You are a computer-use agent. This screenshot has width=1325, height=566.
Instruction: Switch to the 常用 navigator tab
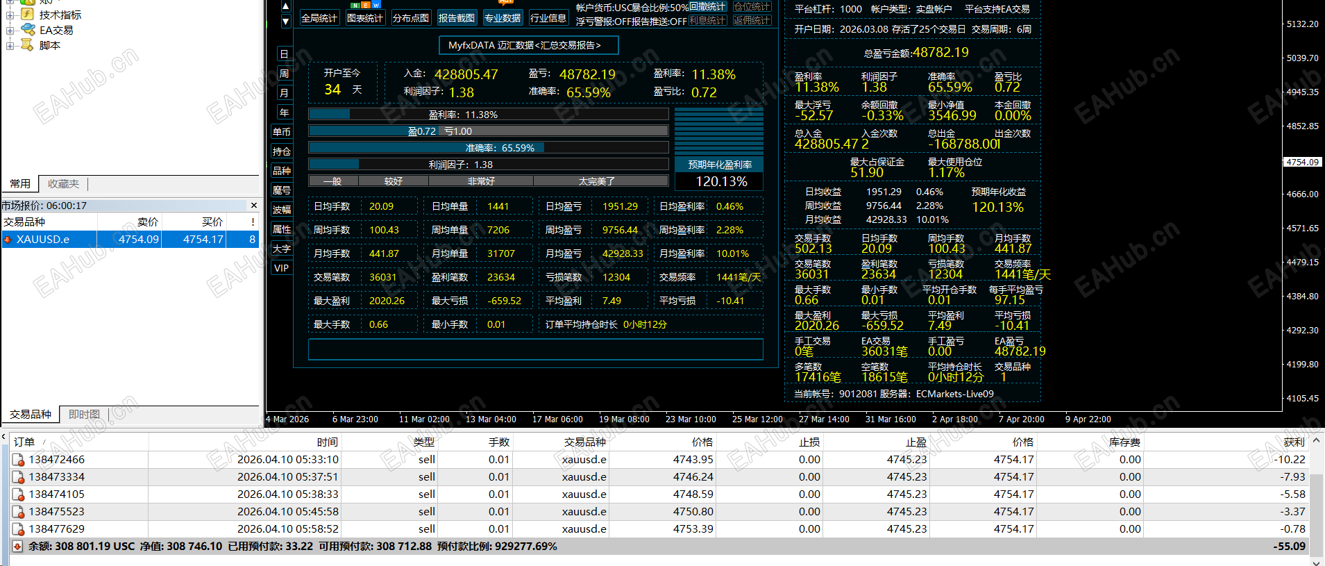[20, 183]
